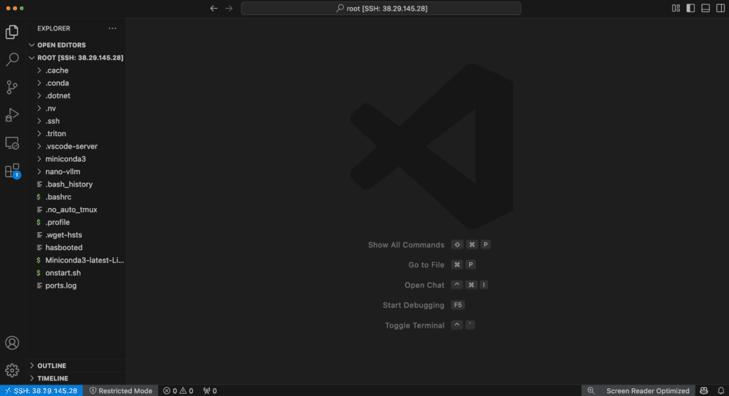
Task: Toggle the bottom Panel visibility
Action: coord(706,9)
